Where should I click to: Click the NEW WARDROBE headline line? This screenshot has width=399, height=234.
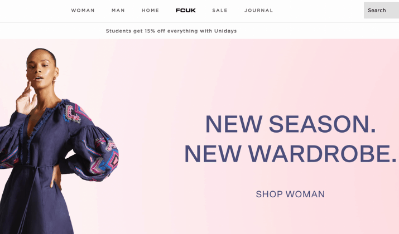point(290,154)
